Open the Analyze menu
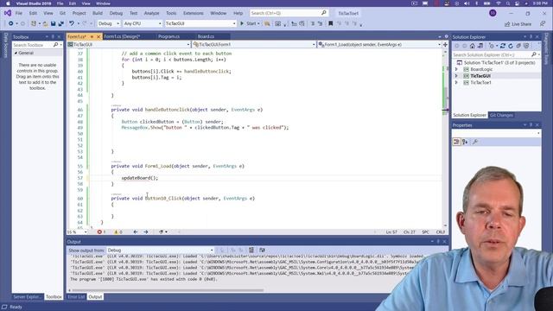 (x=151, y=13)
